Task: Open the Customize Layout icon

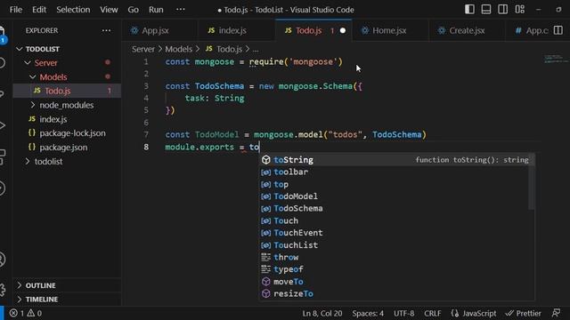Action: coord(520,10)
